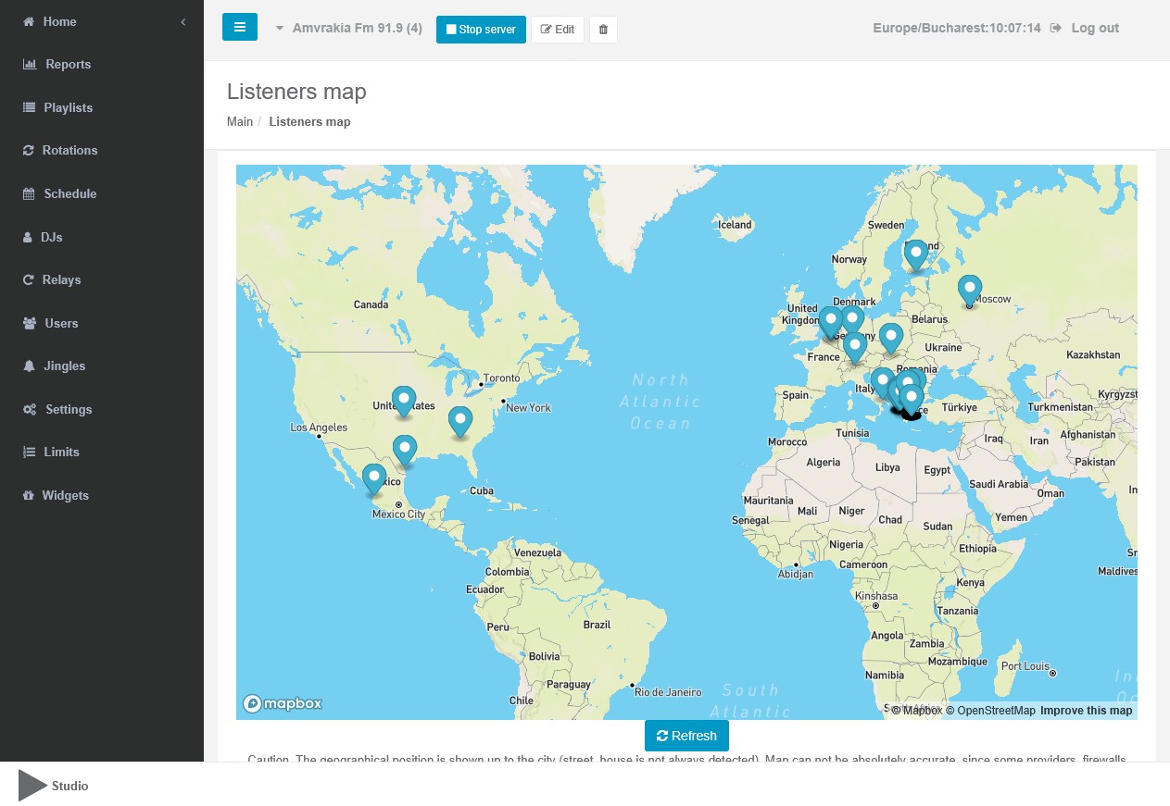Open Reports from the sidebar
The width and height of the screenshot is (1170, 806).
point(68,65)
